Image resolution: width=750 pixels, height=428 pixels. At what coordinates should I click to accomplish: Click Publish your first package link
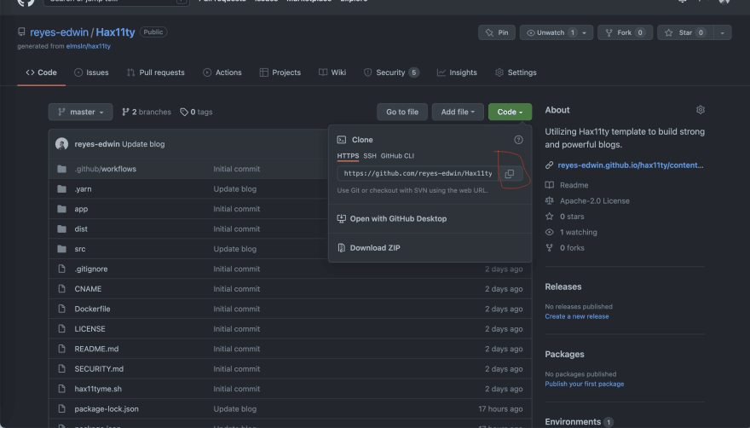(585, 384)
